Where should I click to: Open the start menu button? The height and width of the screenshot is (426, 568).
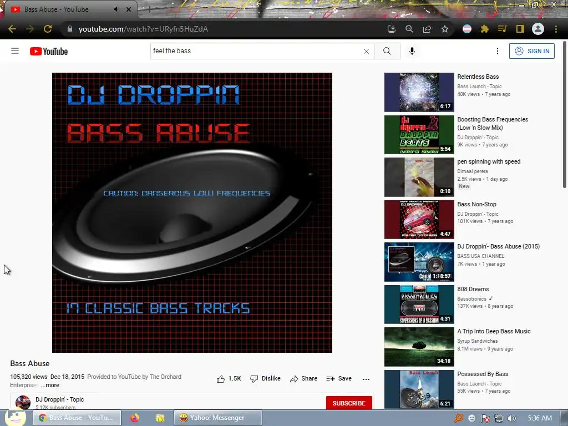[x=15, y=417]
